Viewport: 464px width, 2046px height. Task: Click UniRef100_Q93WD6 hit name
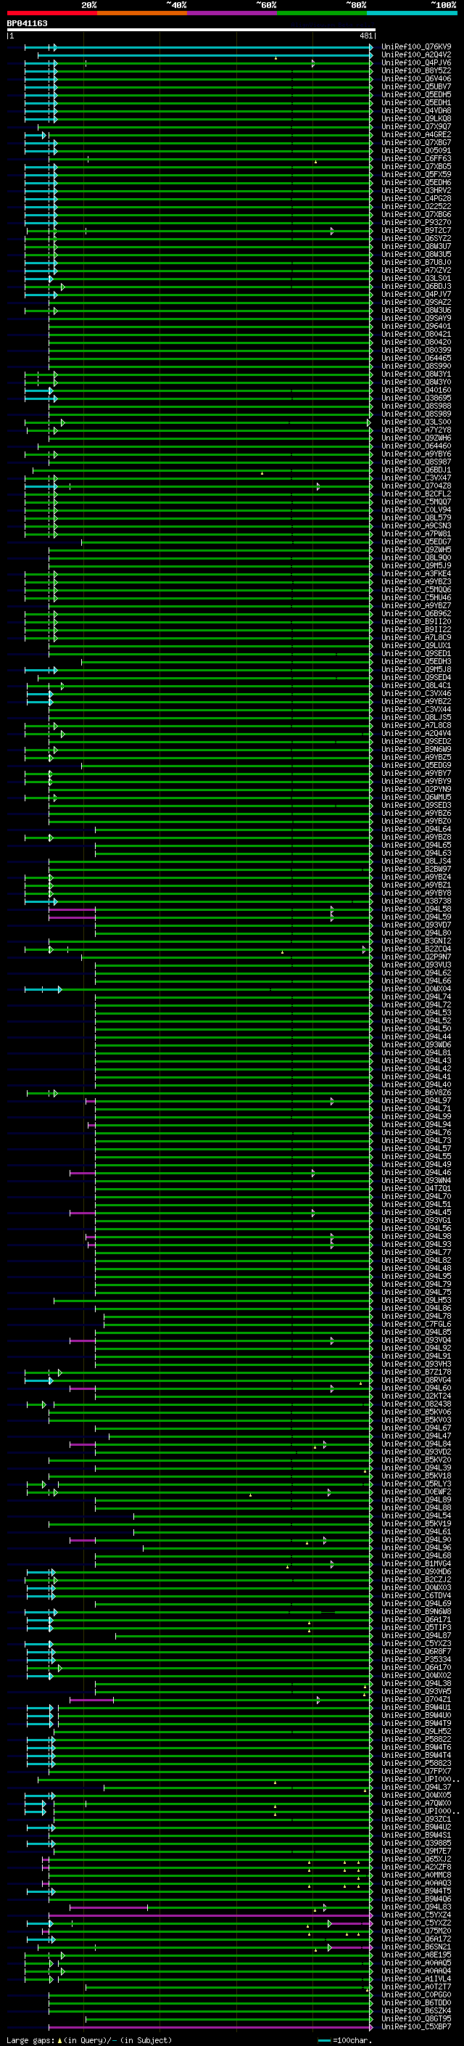(x=416, y=1045)
